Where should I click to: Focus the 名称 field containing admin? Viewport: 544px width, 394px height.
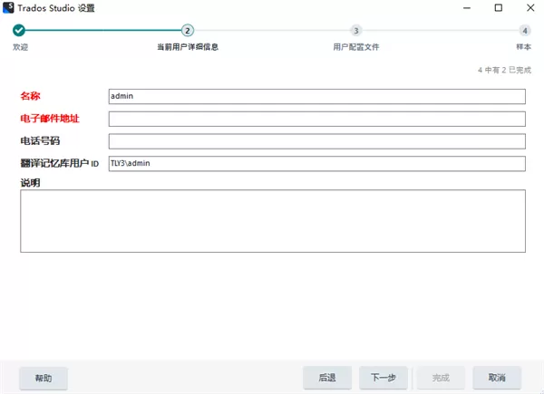pyautogui.click(x=317, y=96)
